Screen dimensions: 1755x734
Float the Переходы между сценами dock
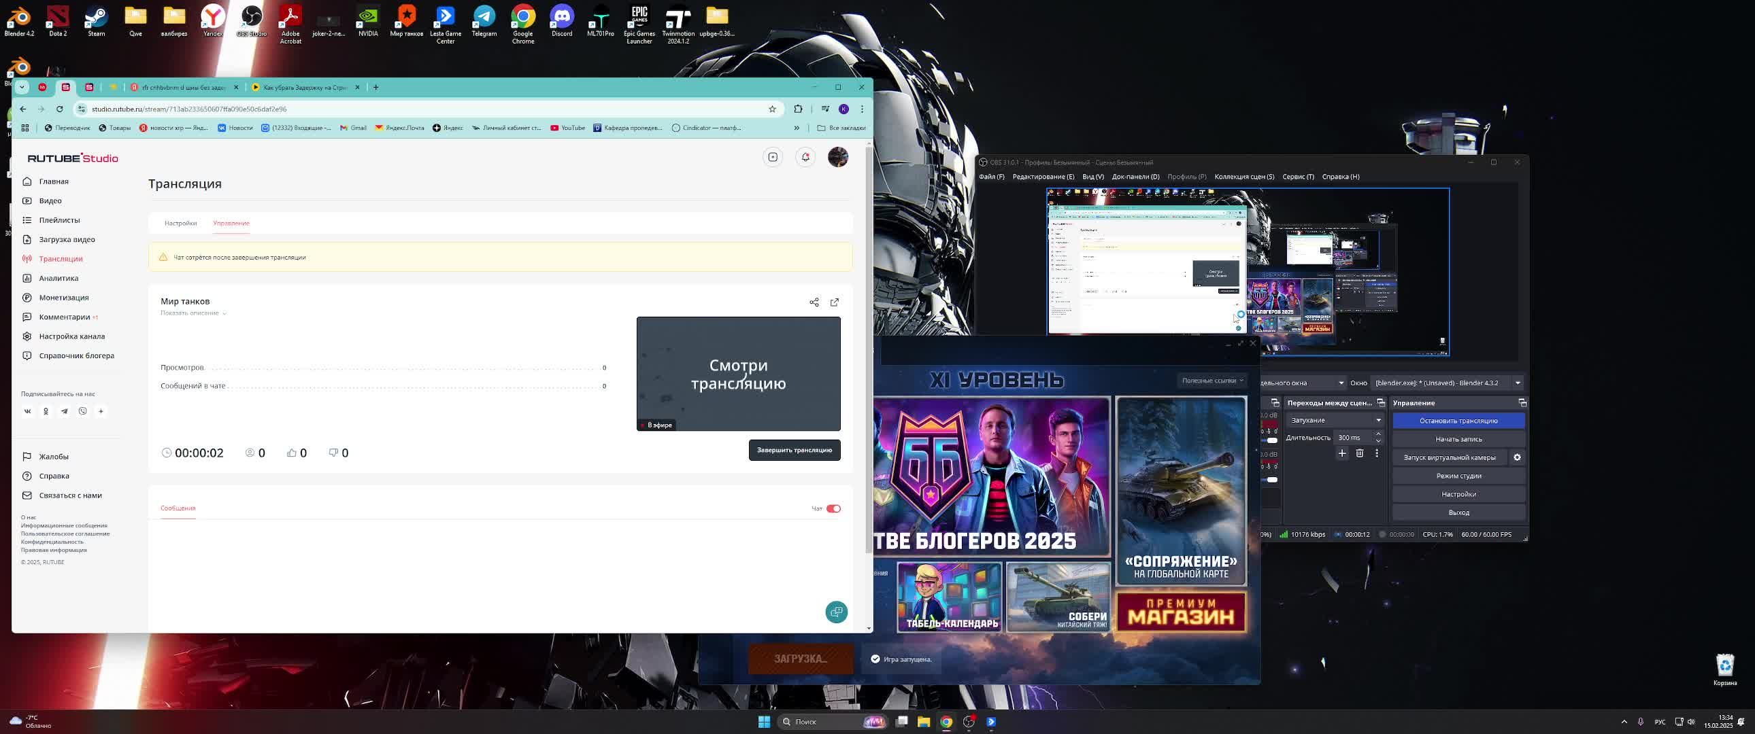click(x=1381, y=403)
